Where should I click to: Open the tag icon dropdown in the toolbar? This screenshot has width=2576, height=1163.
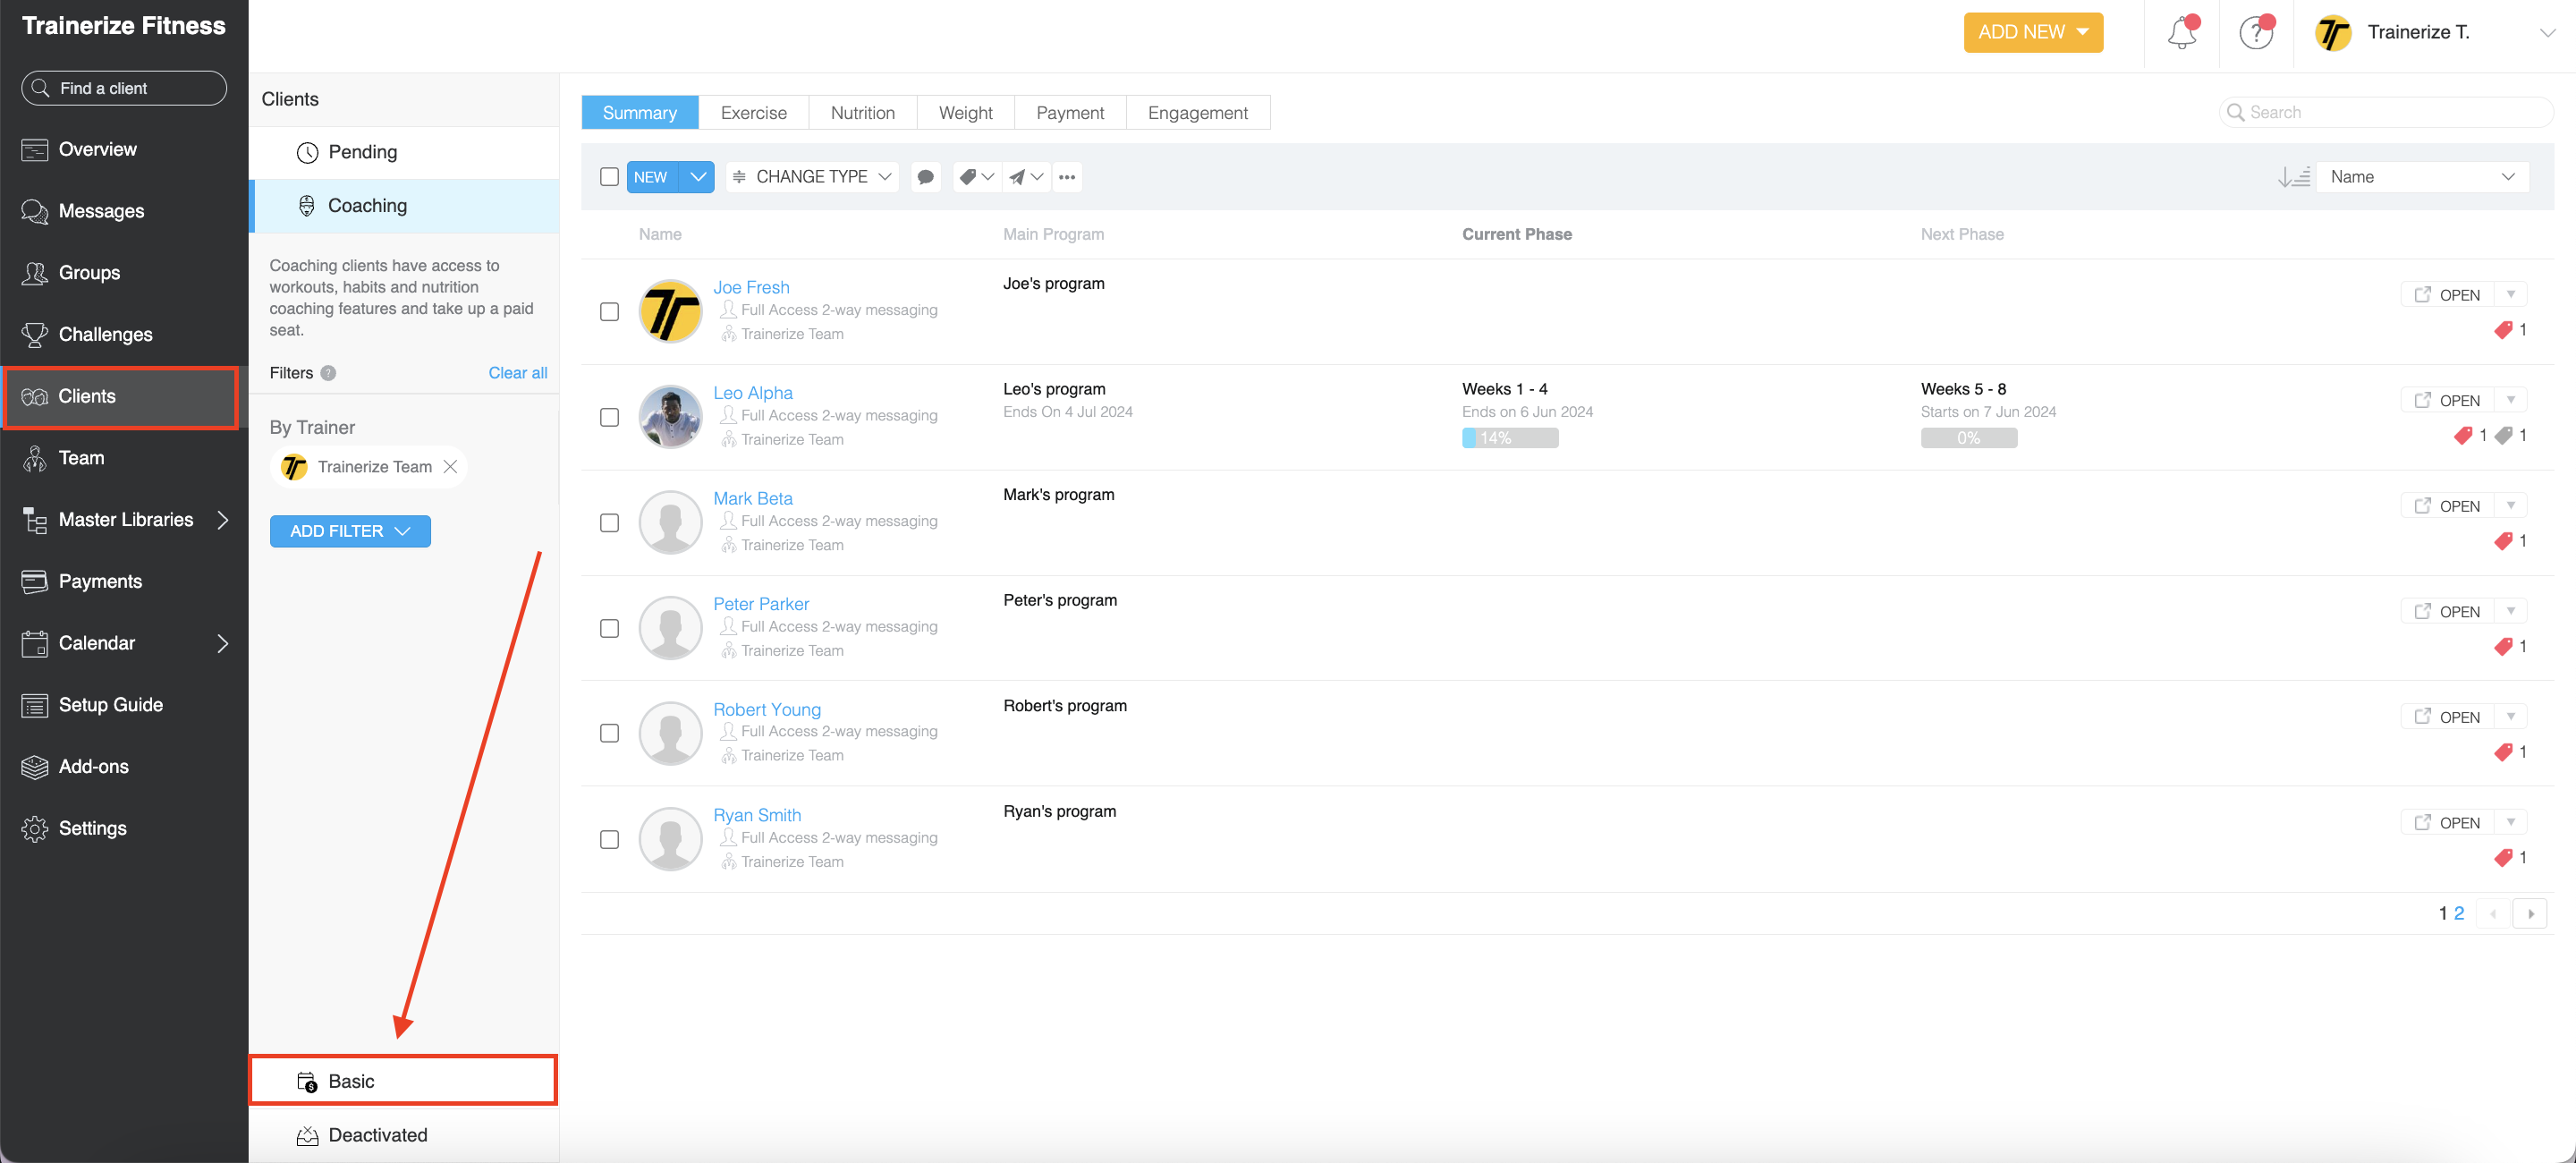pyautogui.click(x=976, y=177)
